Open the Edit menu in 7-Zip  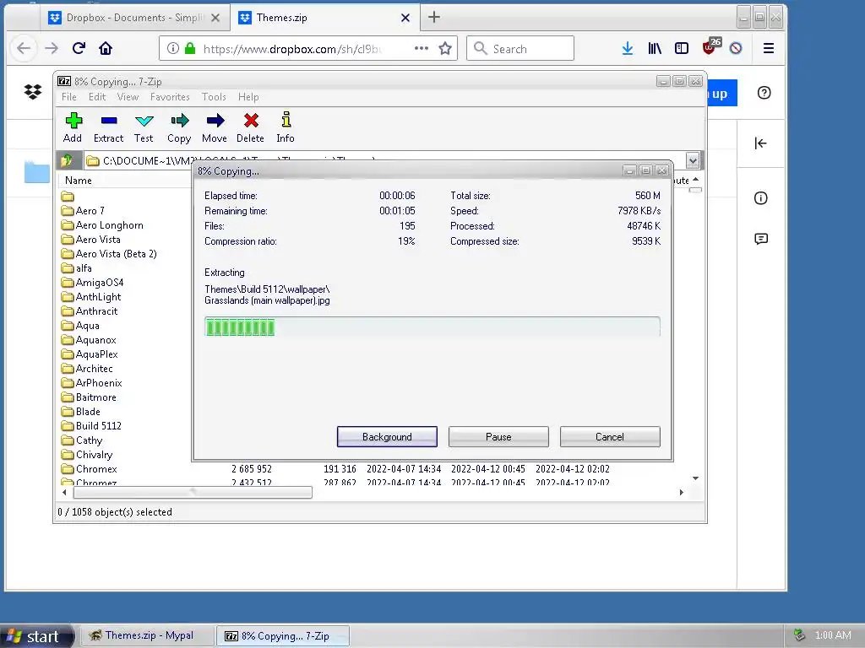pos(97,97)
